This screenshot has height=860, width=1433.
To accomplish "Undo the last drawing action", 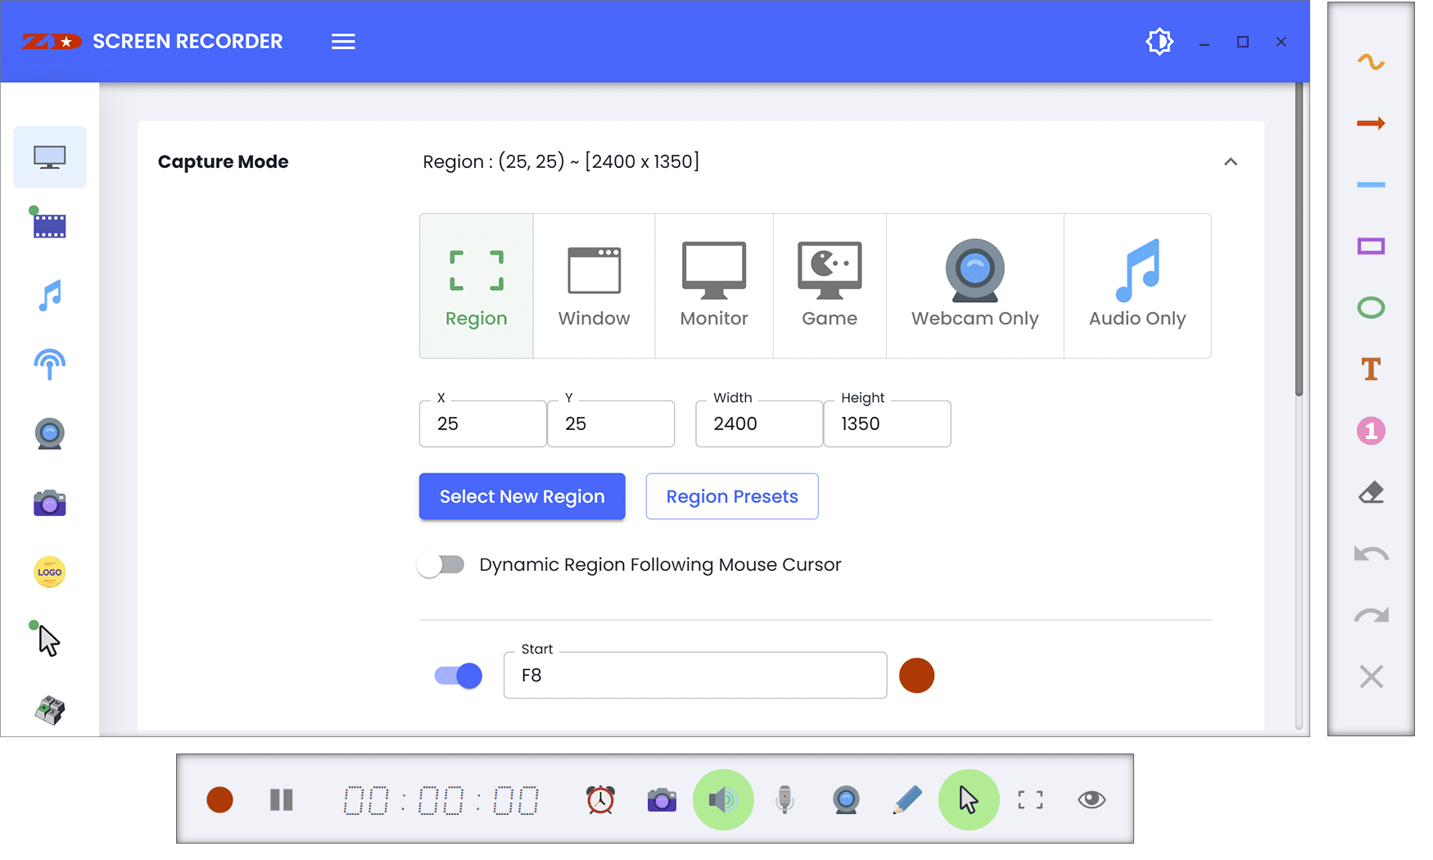I will click(x=1371, y=554).
